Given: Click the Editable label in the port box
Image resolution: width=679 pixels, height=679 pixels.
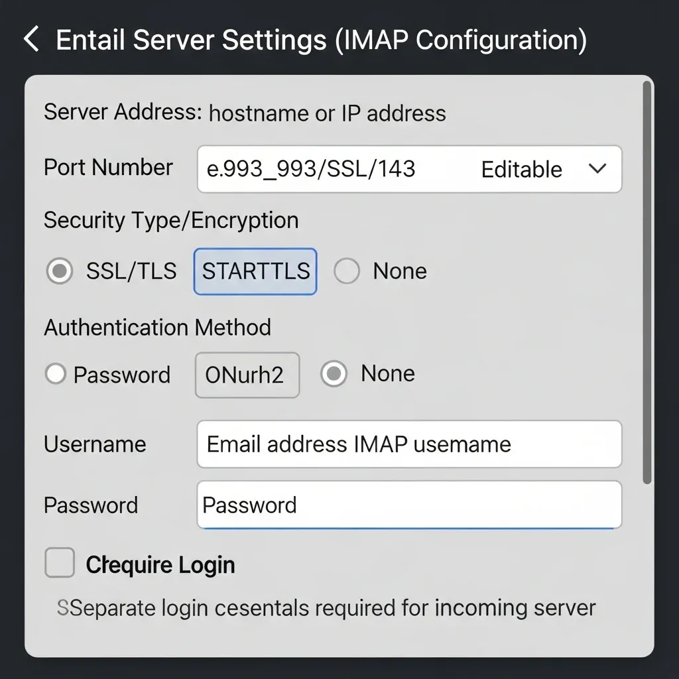Looking at the screenshot, I should (x=521, y=170).
